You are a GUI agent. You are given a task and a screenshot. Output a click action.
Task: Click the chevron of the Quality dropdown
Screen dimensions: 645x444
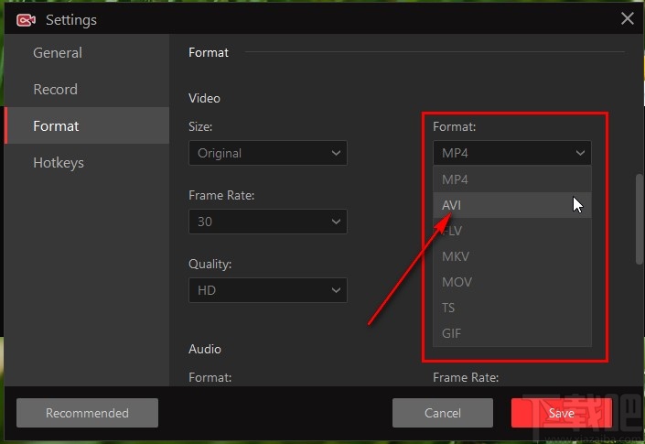(x=336, y=290)
